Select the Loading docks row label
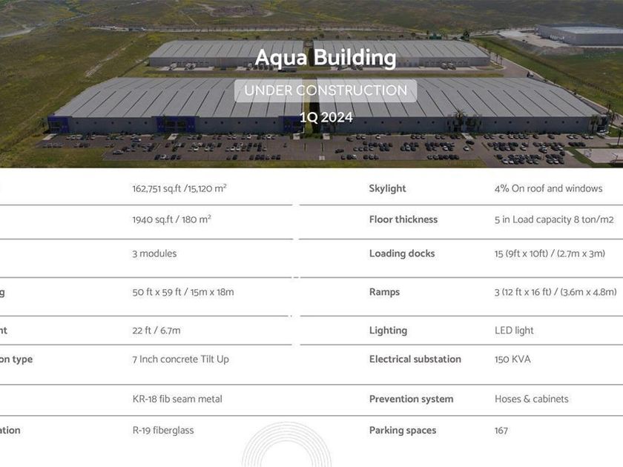This screenshot has height=467, width=623. pyautogui.click(x=401, y=254)
